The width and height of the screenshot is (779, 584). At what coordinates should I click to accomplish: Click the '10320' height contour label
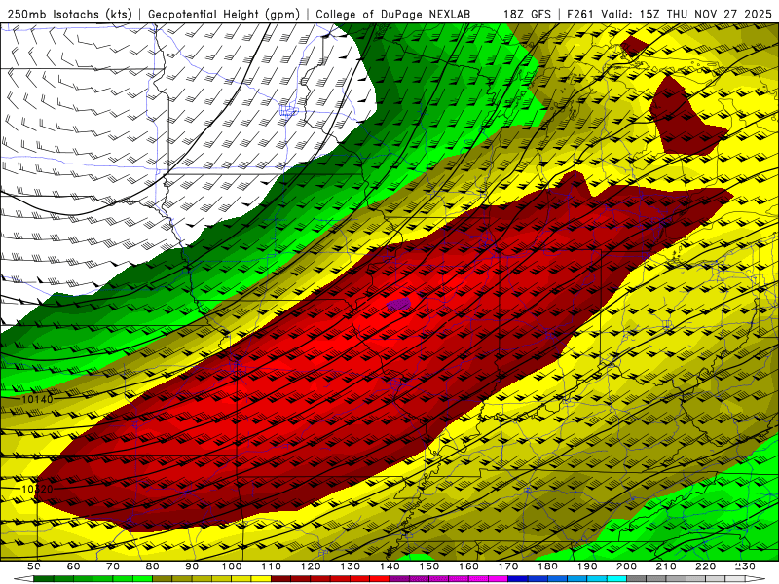pyautogui.click(x=37, y=490)
